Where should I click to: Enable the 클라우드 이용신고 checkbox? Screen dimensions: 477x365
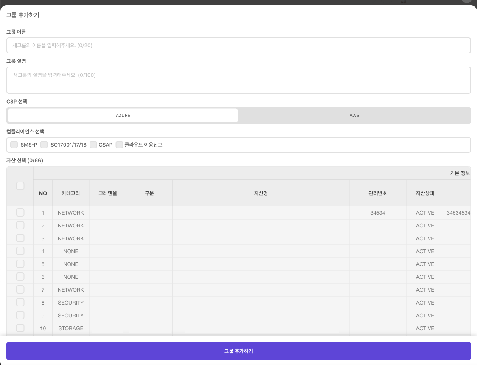tap(119, 145)
